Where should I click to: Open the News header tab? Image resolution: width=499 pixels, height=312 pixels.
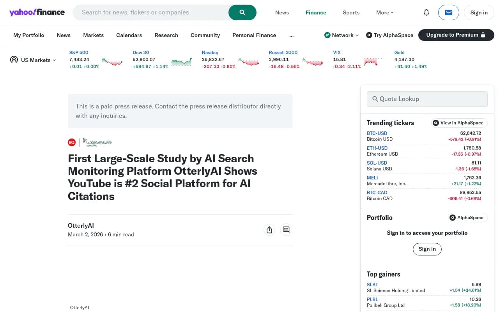282,12
